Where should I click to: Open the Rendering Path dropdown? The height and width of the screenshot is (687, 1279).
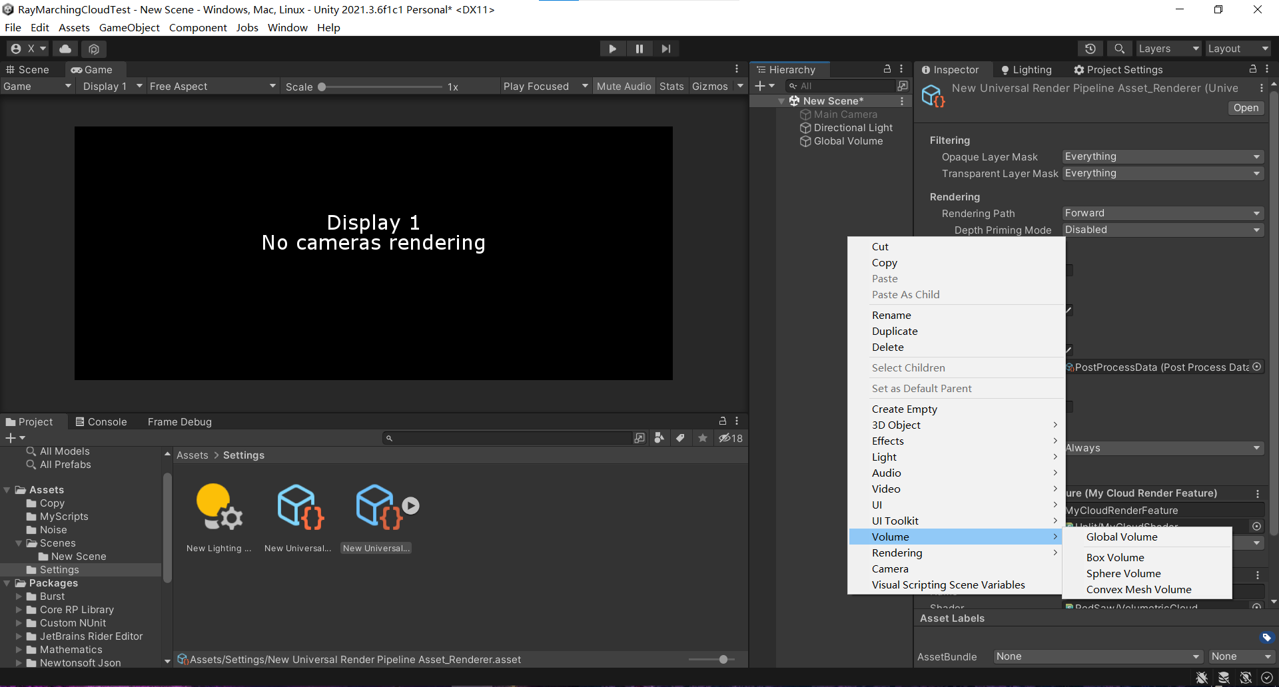(x=1162, y=213)
